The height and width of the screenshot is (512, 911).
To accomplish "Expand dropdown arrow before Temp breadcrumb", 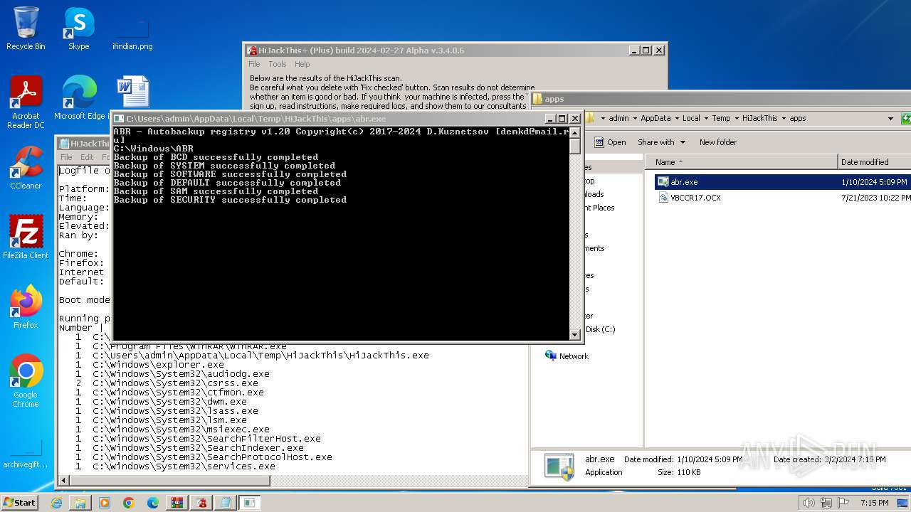I will (x=706, y=119).
